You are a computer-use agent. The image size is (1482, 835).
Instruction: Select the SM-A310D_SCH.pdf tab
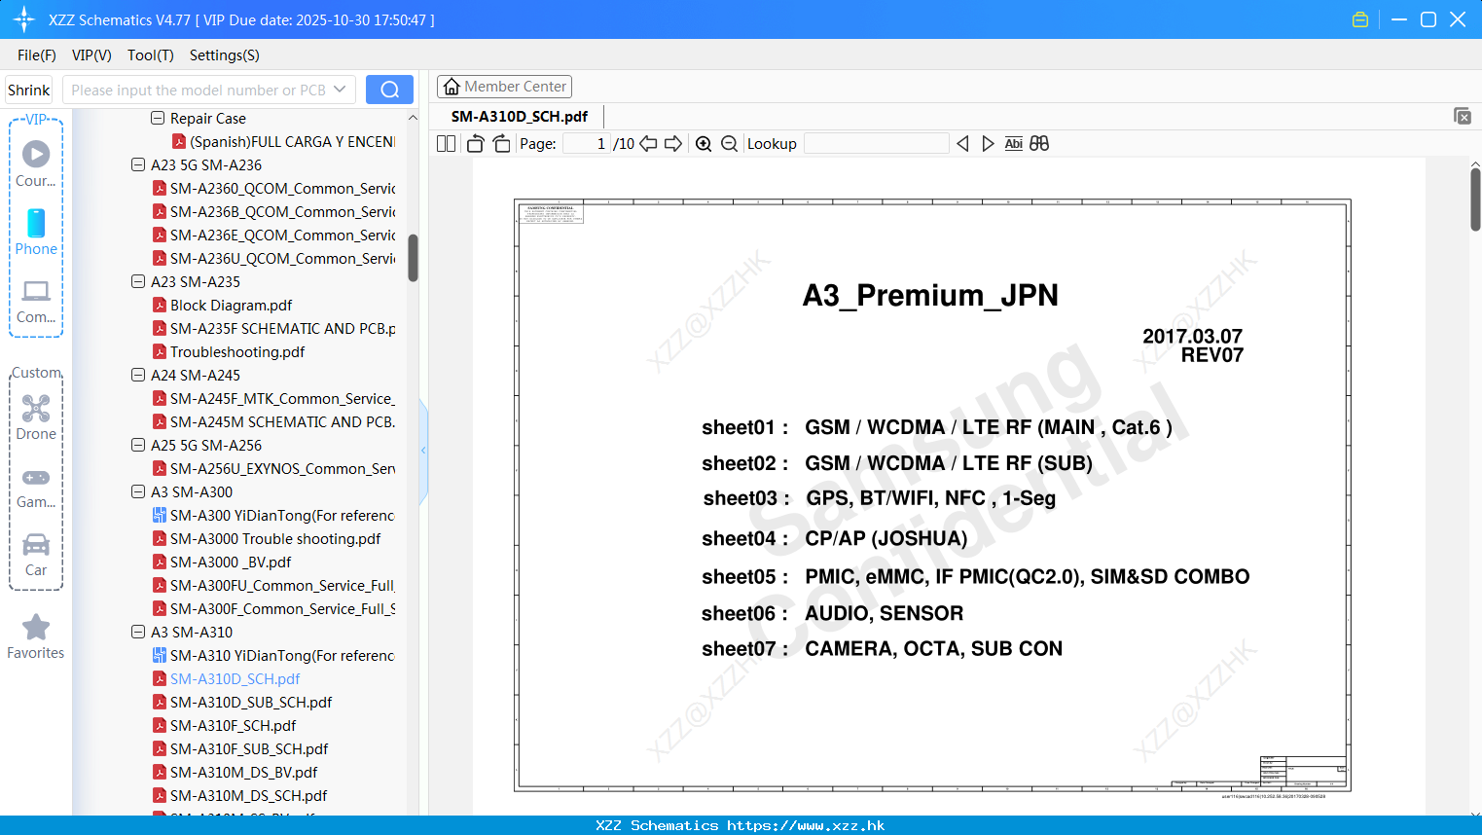click(x=520, y=116)
